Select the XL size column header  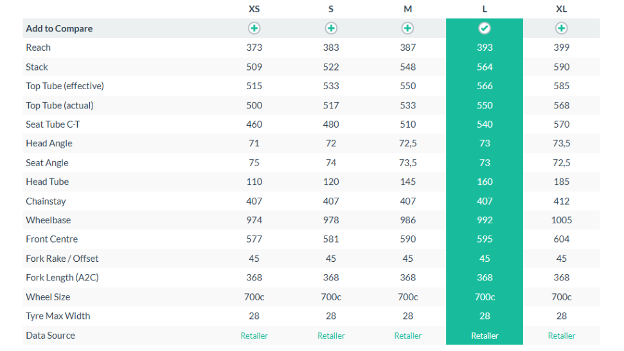pos(561,9)
